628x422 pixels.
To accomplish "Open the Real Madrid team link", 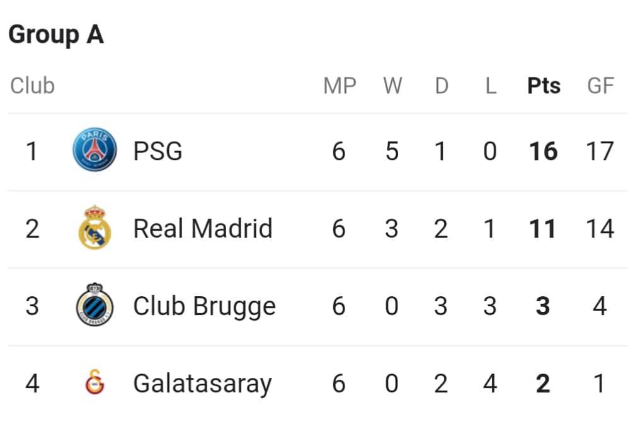I will click(203, 228).
